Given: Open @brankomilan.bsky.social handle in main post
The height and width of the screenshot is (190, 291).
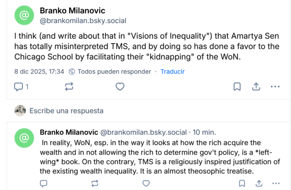Looking at the screenshot, I should pyautogui.click(x=83, y=21).
